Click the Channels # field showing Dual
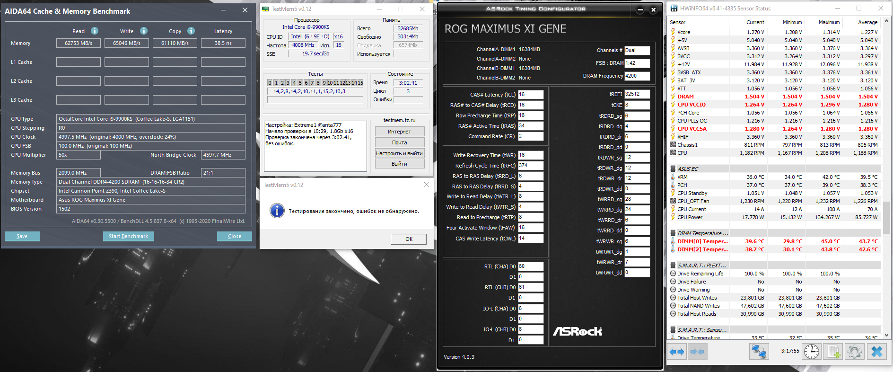 click(x=637, y=50)
